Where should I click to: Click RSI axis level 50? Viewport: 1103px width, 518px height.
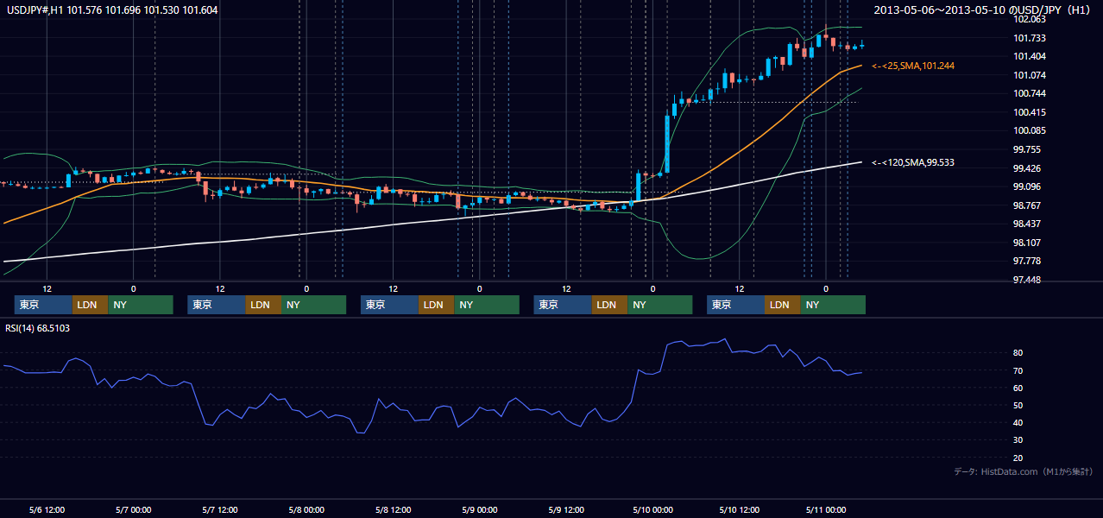(1018, 405)
